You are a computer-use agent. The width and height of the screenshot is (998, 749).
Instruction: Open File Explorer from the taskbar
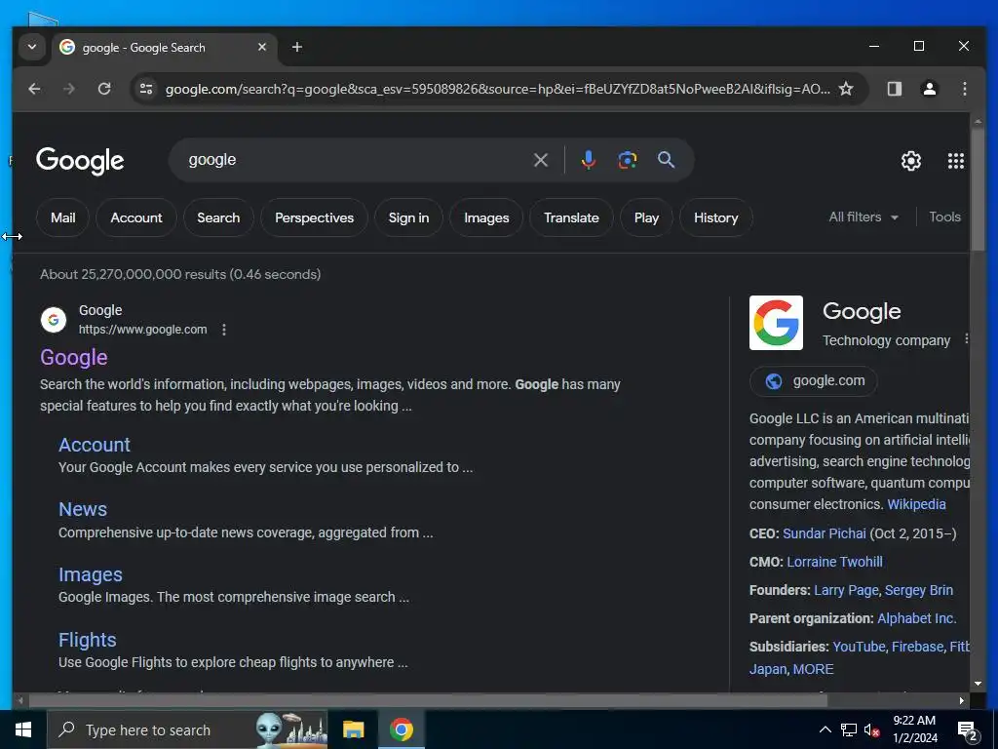tap(353, 729)
